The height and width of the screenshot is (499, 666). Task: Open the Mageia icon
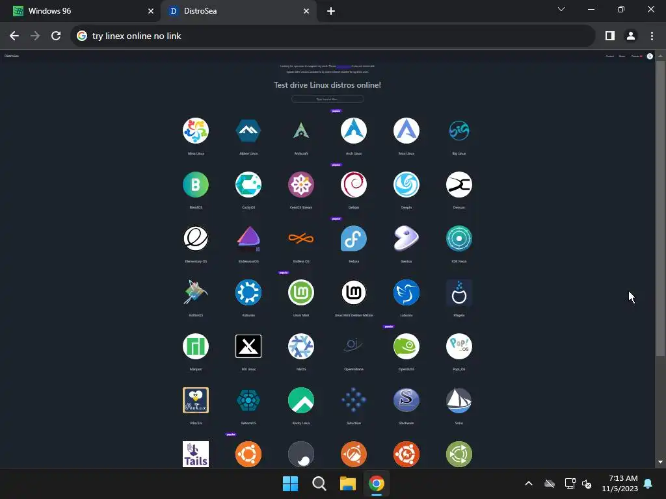[459, 292]
